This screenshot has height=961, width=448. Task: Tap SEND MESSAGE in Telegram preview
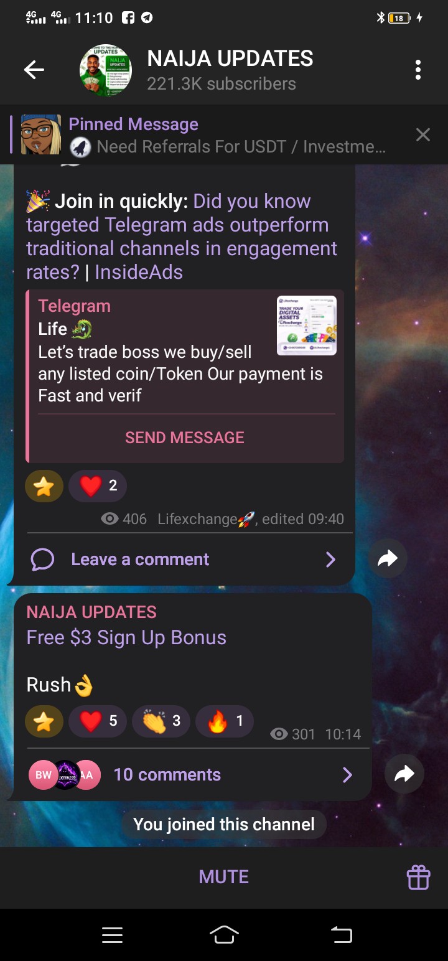[185, 438]
